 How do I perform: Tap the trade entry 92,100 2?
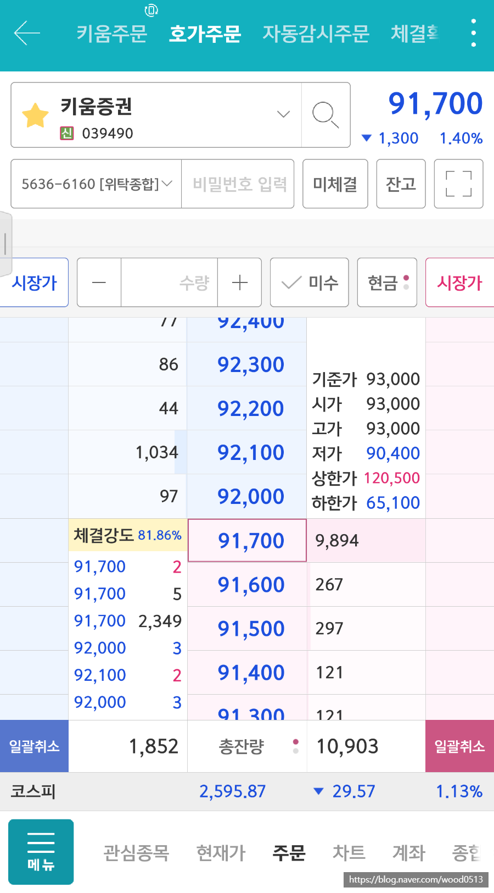[x=127, y=675]
